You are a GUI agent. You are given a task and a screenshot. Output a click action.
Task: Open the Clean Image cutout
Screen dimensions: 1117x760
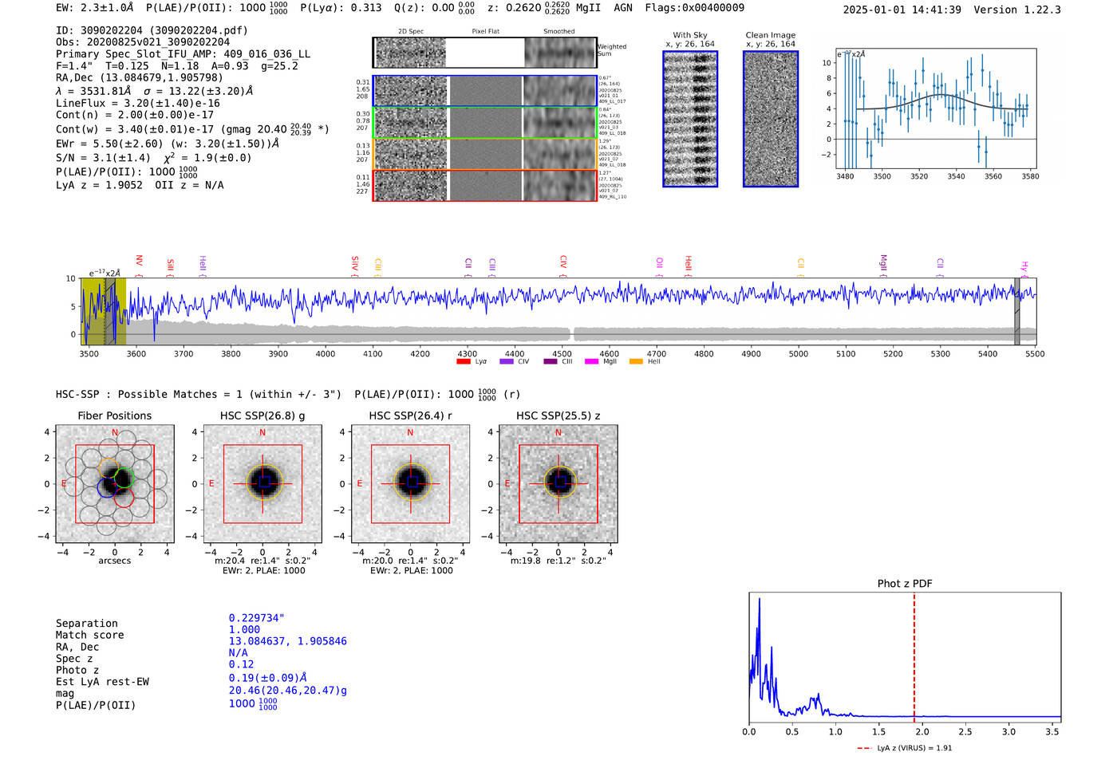tap(771, 119)
